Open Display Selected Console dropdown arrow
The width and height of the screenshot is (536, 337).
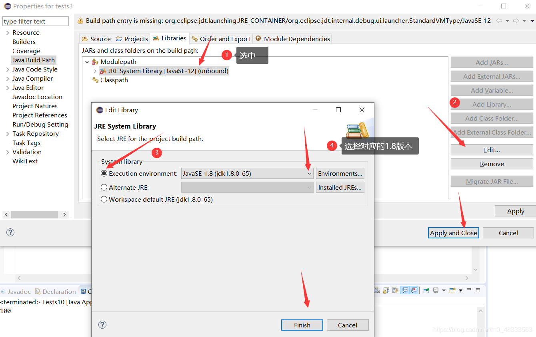(444, 290)
